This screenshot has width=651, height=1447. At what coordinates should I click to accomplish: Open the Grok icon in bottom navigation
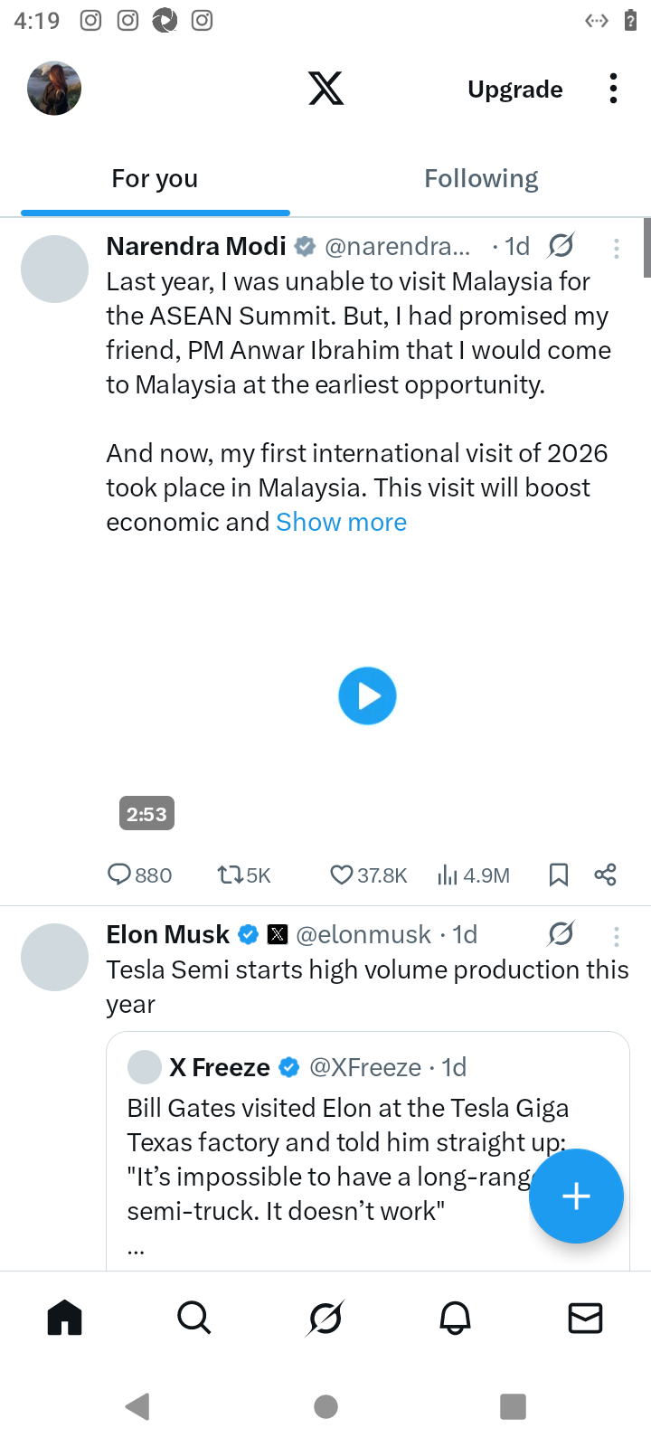(325, 1319)
